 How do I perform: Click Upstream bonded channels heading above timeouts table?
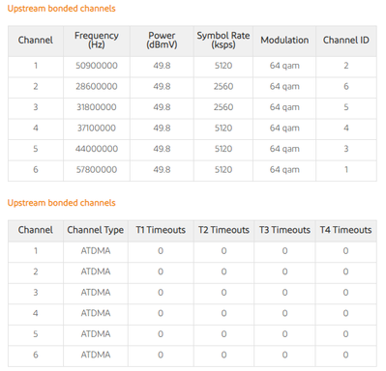(61, 203)
